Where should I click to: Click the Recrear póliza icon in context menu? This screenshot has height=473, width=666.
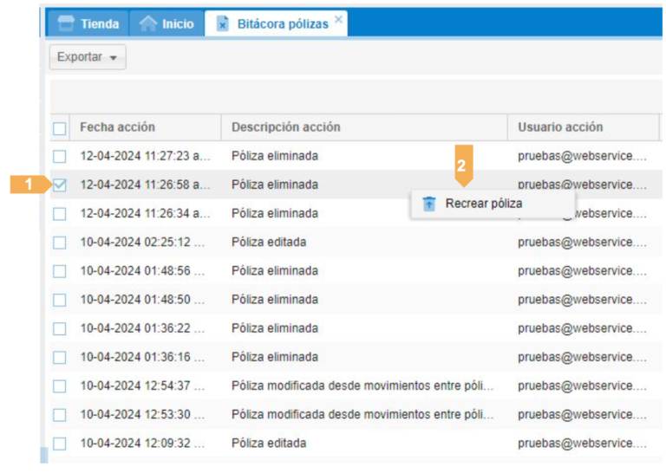(x=429, y=204)
